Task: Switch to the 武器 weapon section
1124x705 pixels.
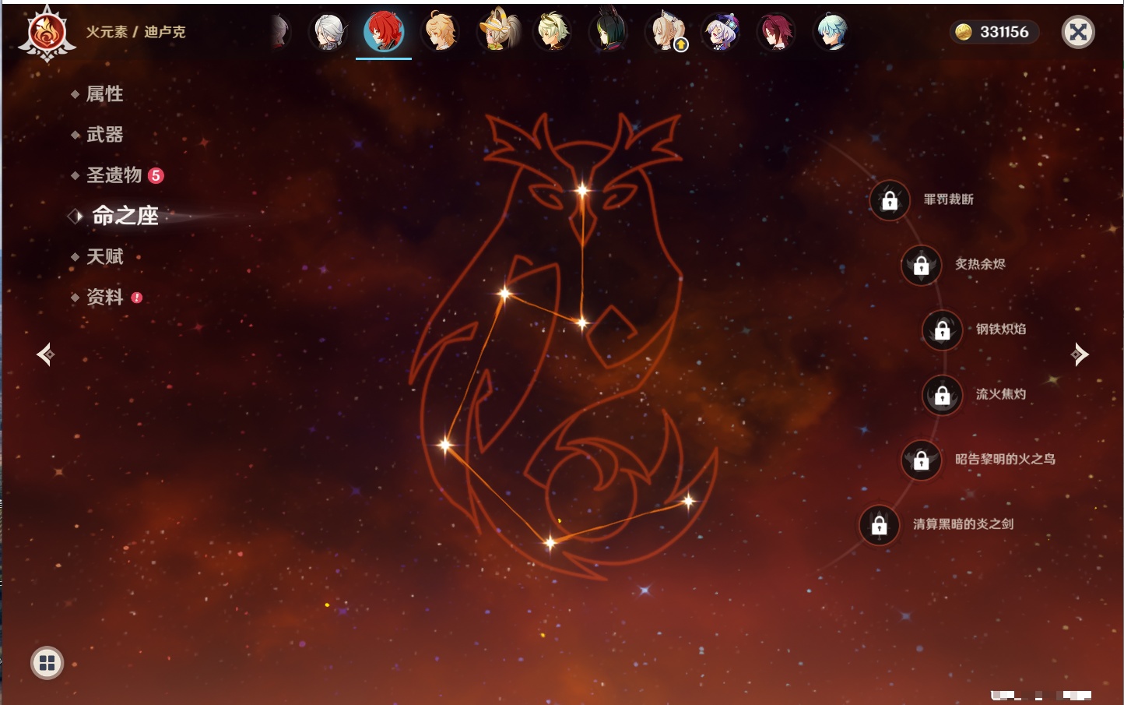Action: [x=104, y=135]
